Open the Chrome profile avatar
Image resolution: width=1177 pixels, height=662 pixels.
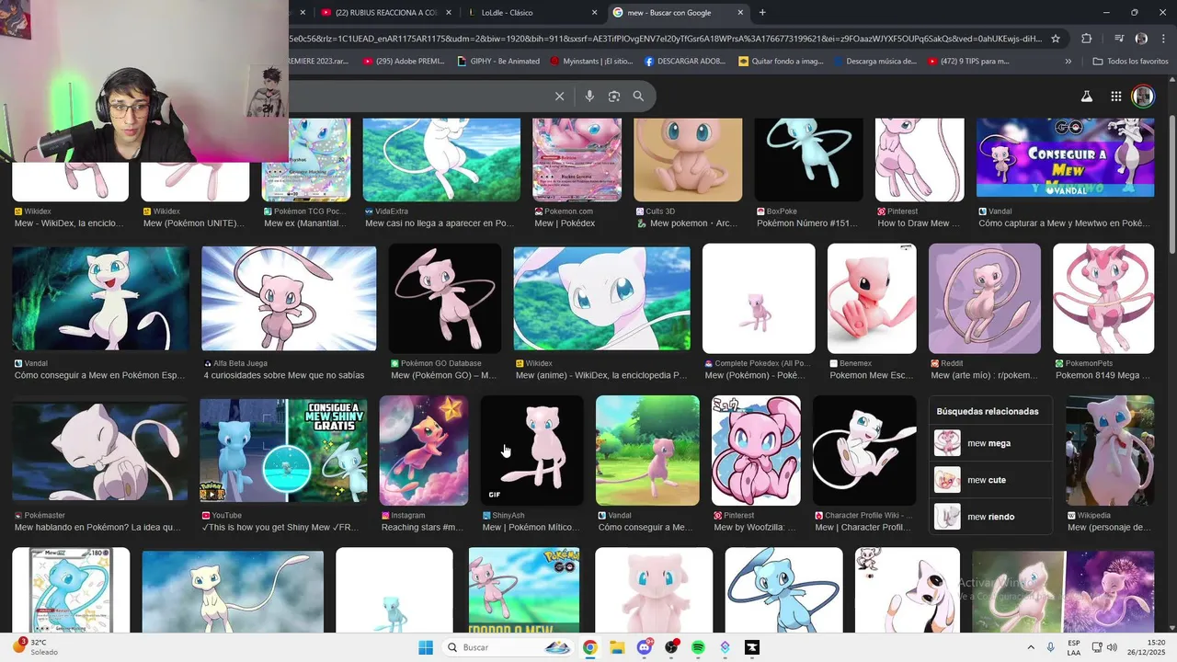[x=1141, y=39]
